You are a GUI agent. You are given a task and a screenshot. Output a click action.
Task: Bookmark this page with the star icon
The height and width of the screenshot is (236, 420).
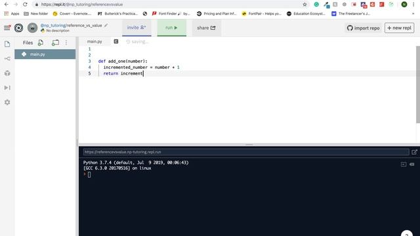tap(304, 5)
